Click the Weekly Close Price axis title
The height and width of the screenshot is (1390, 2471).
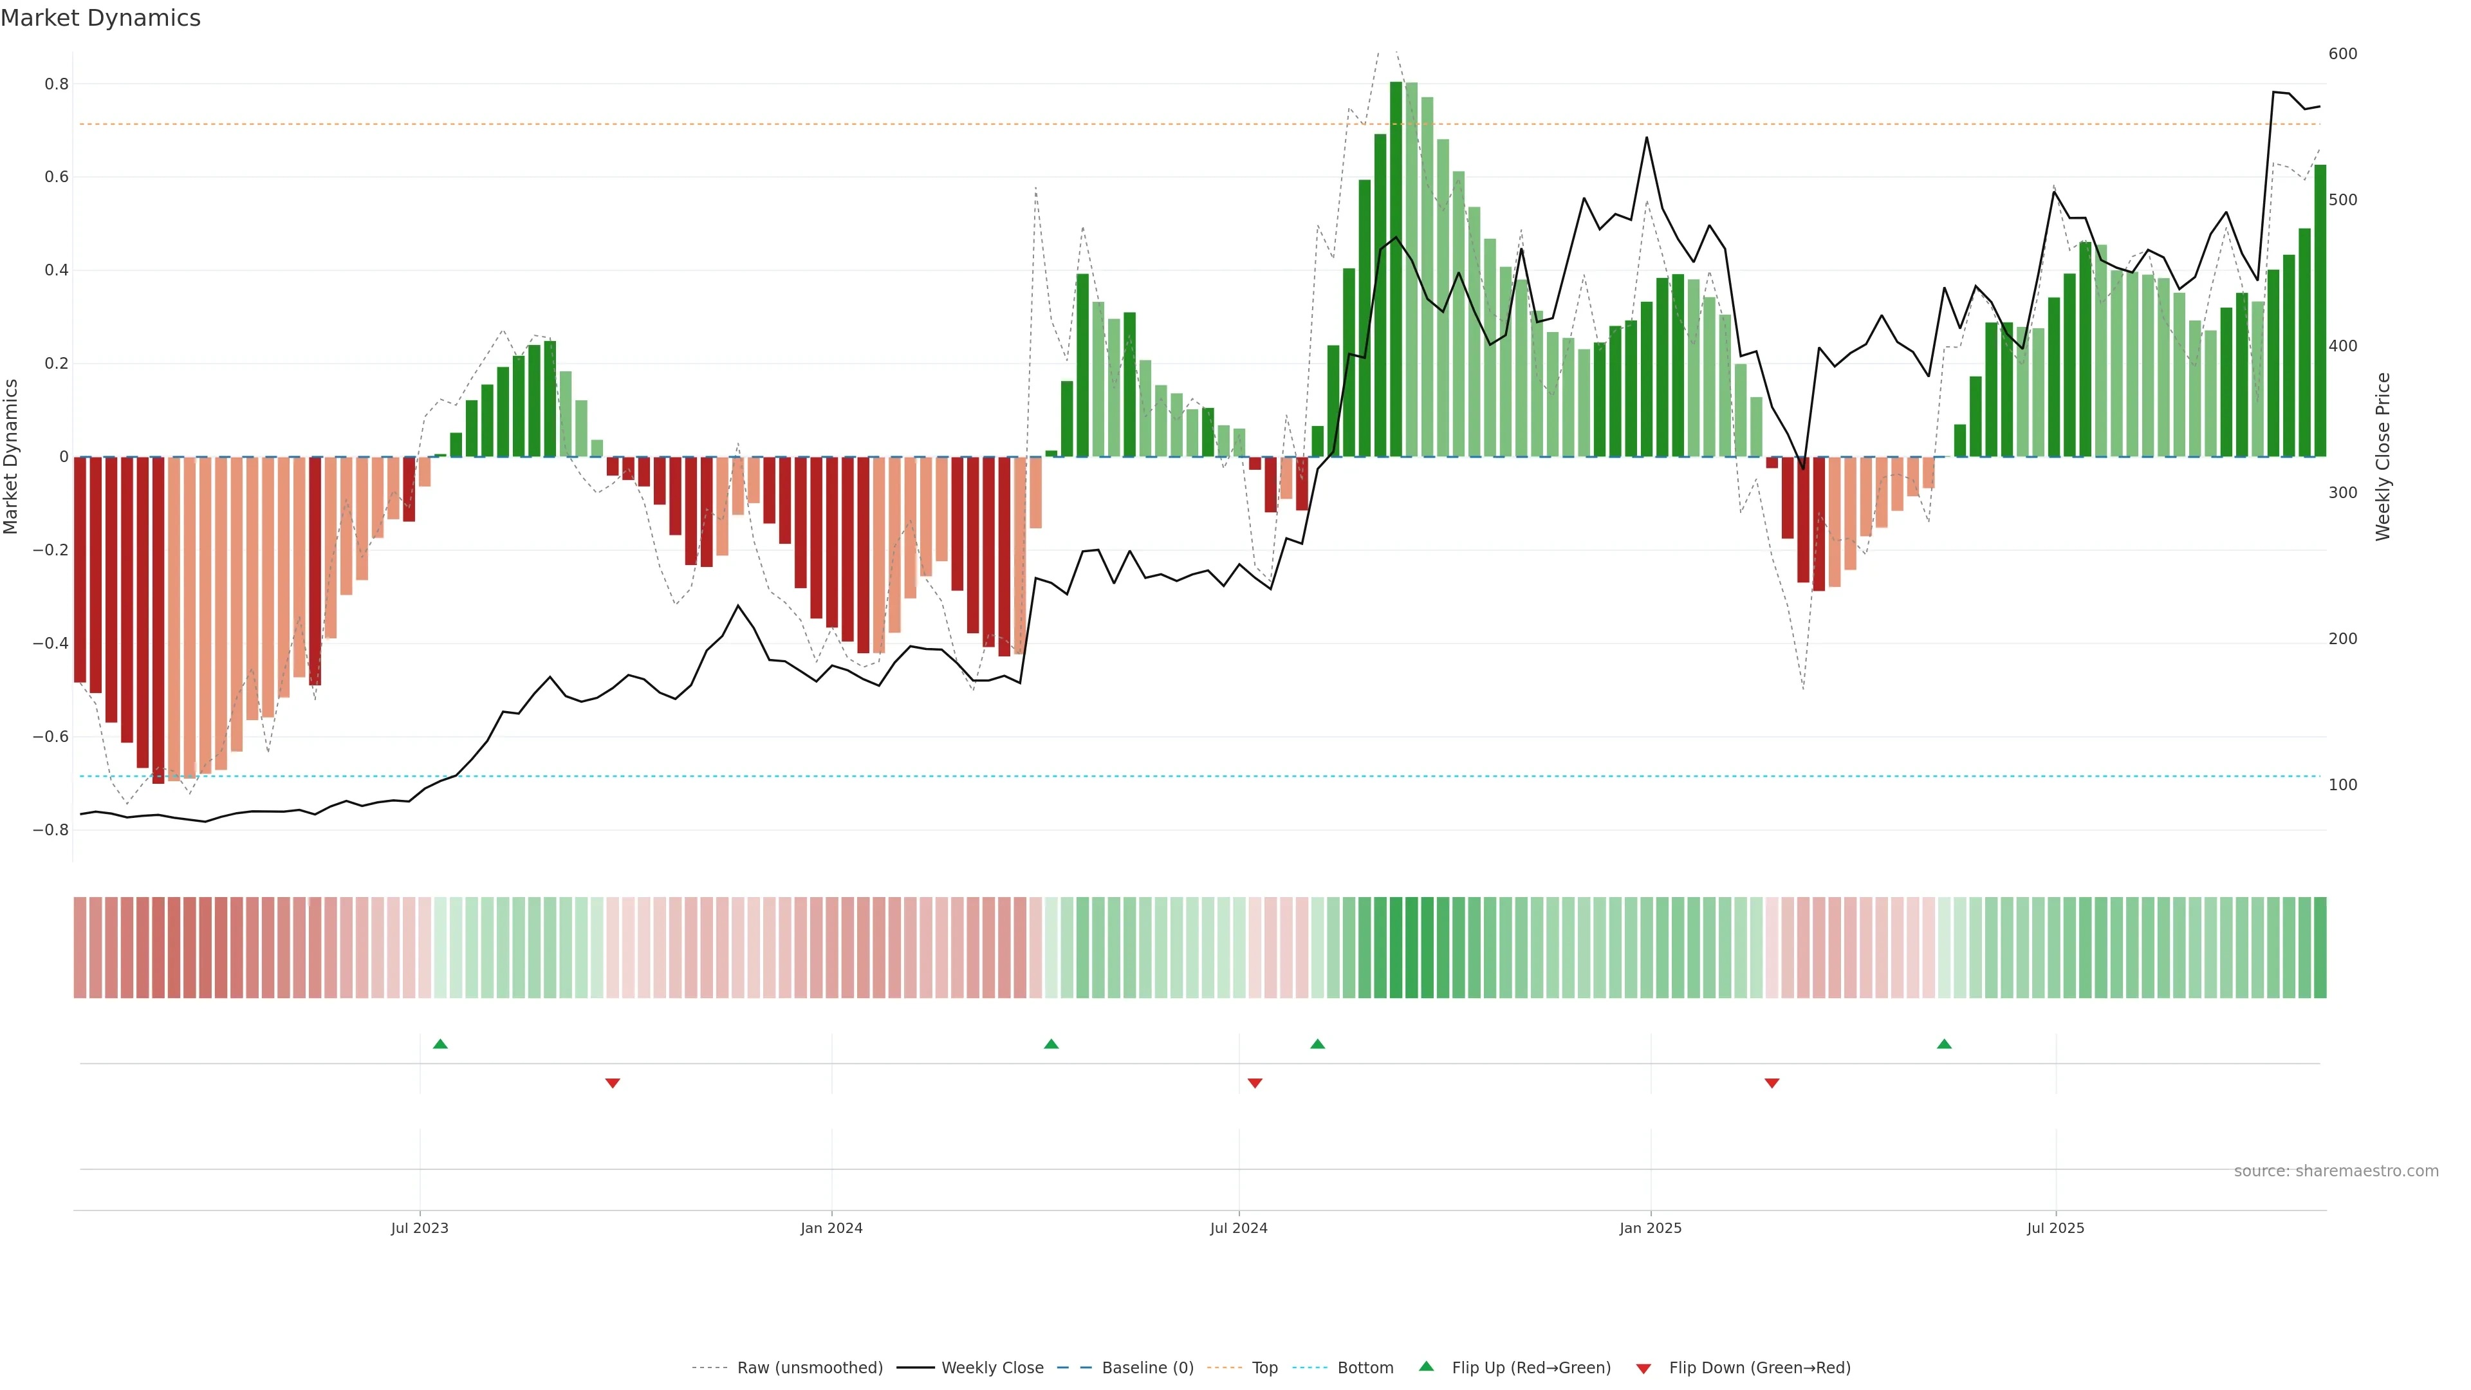point(2383,457)
